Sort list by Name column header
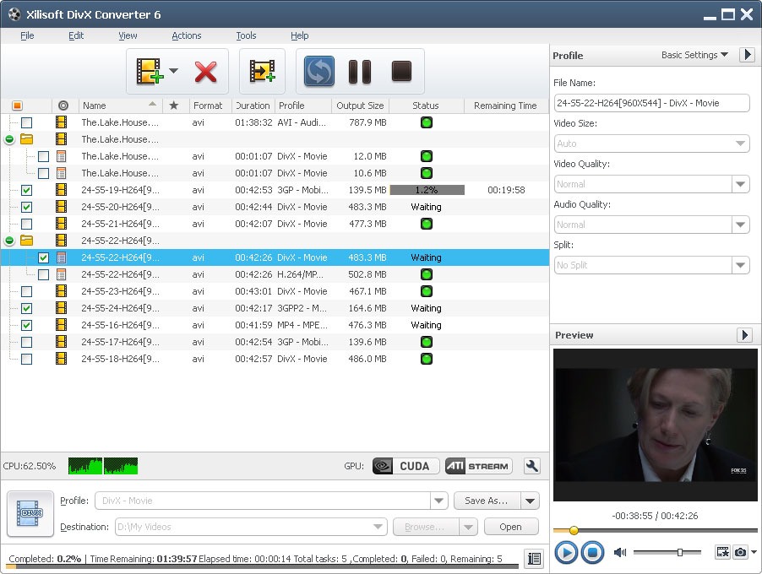The height and width of the screenshot is (574, 762). [121, 106]
